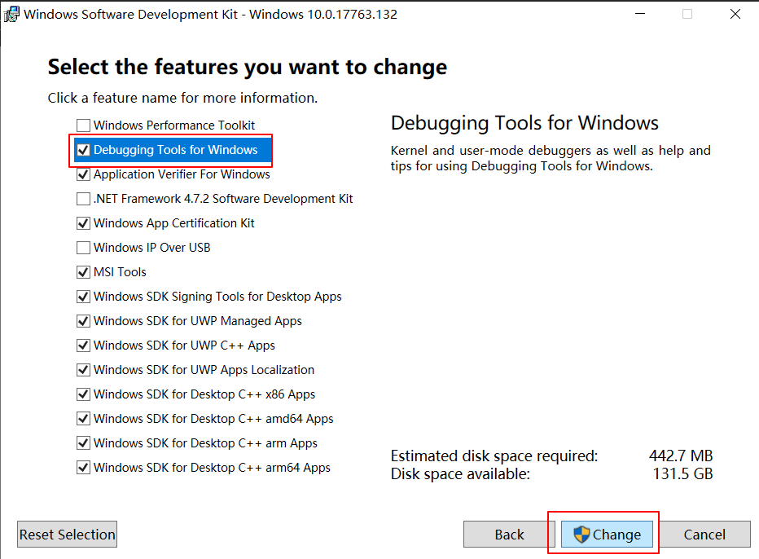Click Windows SDK for UWP C++ Apps label
Image resolution: width=759 pixels, height=559 pixels.
click(x=184, y=346)
